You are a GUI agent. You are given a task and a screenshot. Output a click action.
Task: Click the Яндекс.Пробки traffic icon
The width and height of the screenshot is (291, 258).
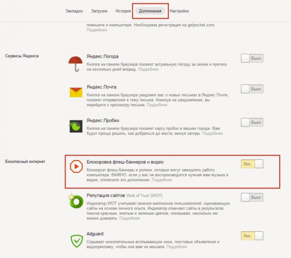pos(76,126)
